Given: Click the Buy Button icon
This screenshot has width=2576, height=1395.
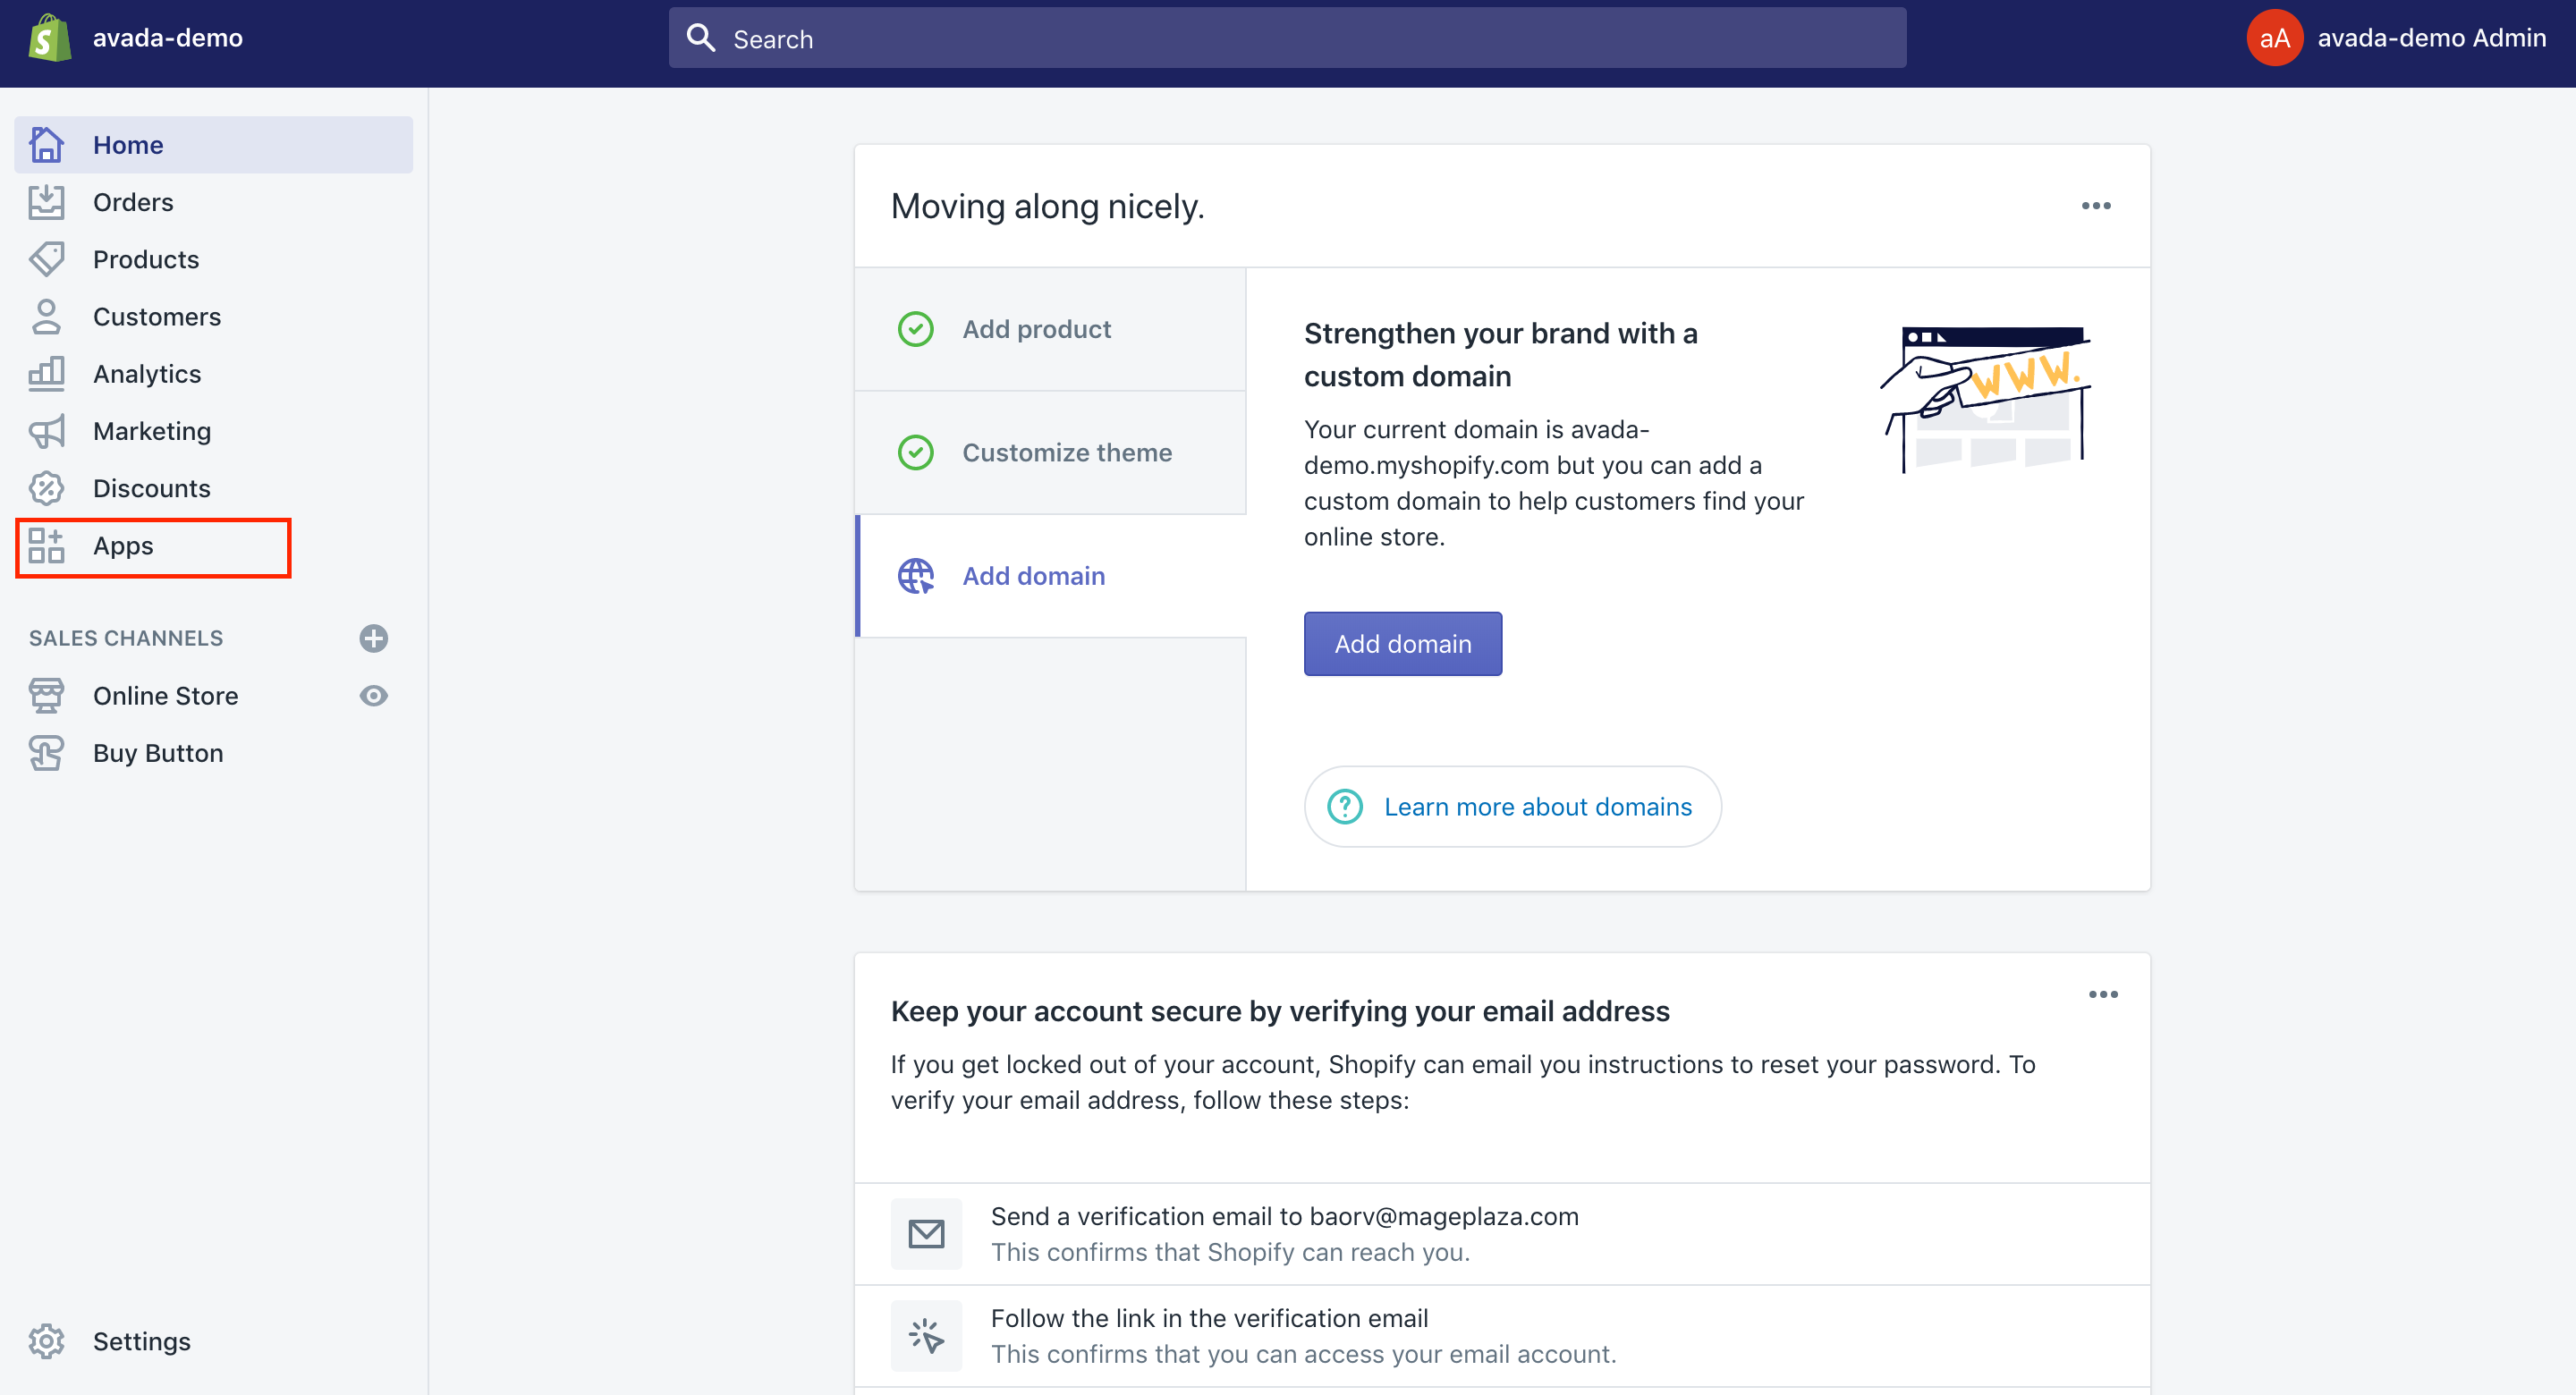Looking at the screenshot, I should tap(46, 752).
